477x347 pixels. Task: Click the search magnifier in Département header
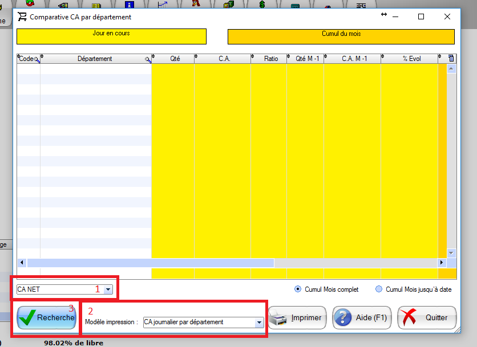(148, 59)
